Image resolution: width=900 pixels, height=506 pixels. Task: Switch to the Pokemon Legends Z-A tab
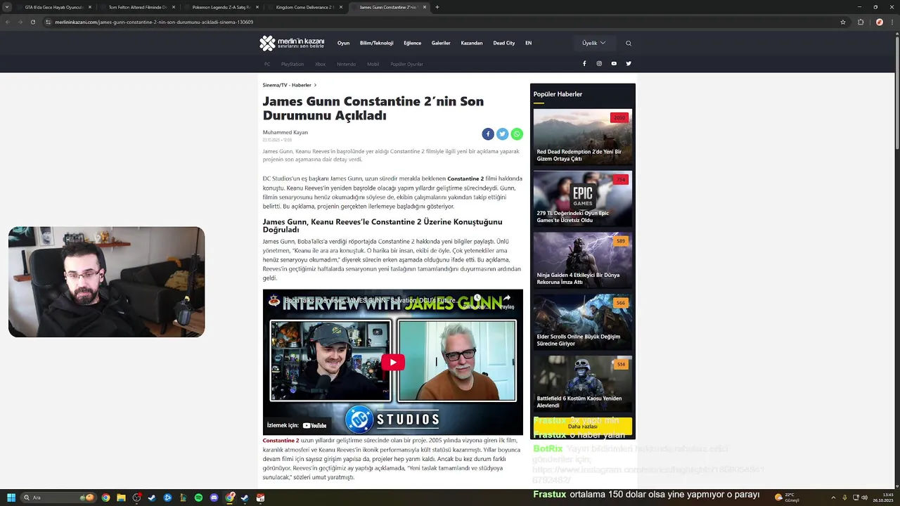click(221, 7)
